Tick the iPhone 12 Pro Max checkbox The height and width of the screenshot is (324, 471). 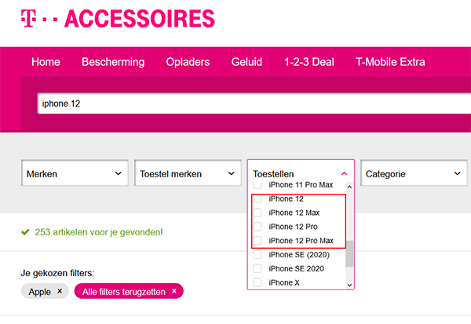[257, 241]
